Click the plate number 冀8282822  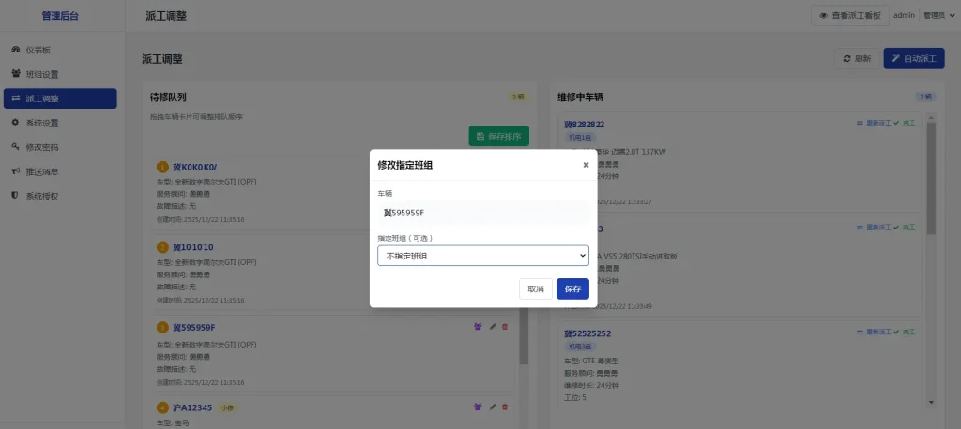[x=584, y=125]
